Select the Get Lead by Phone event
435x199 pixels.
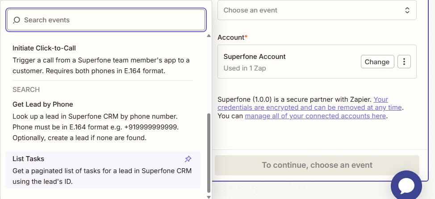(103, 121)
